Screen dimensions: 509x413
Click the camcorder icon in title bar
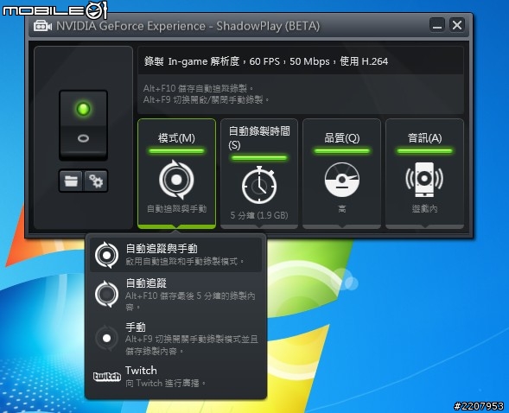pyautogui.click(x=42, y=26)
